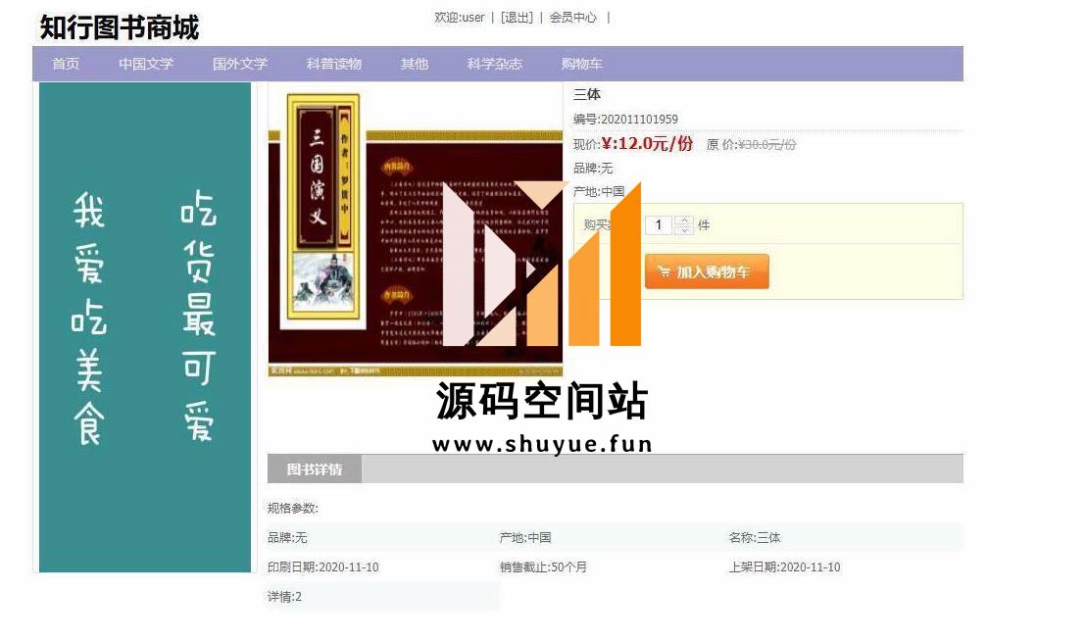Open the 会员中心 member center link
Screen dimensions: 1085x639
pyautogui.click(x=573, y=18)
